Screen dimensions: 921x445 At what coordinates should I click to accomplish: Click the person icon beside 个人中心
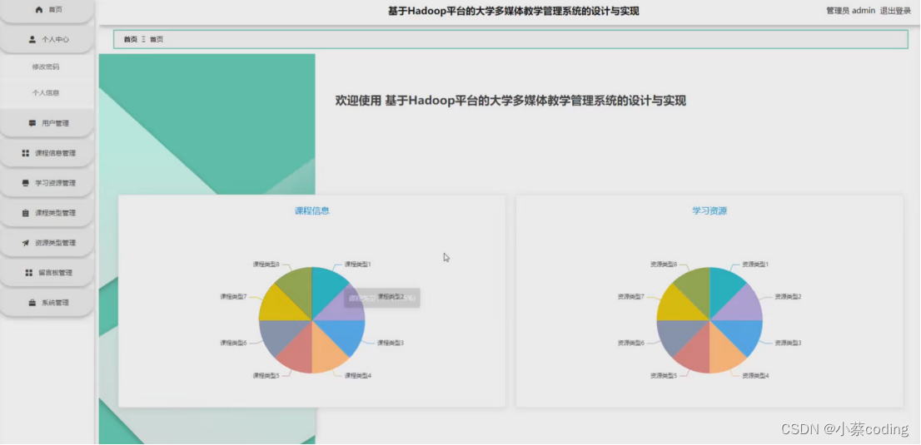point(32,39)
